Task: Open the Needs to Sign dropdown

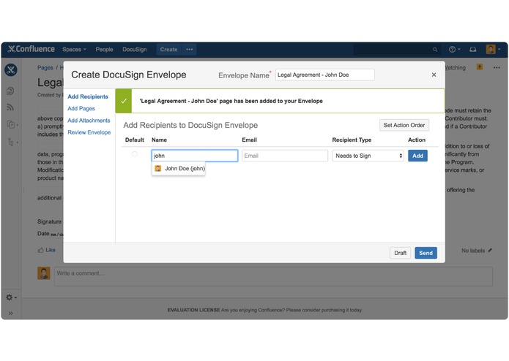Action: [x=368, y=156]
